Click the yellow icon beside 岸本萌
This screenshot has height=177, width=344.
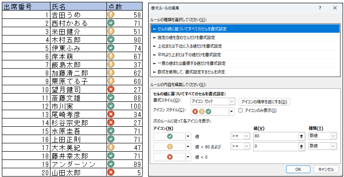coord(111,56)
